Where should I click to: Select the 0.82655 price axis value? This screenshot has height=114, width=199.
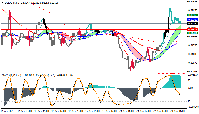point(193,10)
